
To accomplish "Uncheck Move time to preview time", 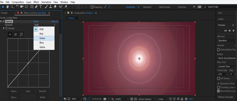I will point(218,91).
